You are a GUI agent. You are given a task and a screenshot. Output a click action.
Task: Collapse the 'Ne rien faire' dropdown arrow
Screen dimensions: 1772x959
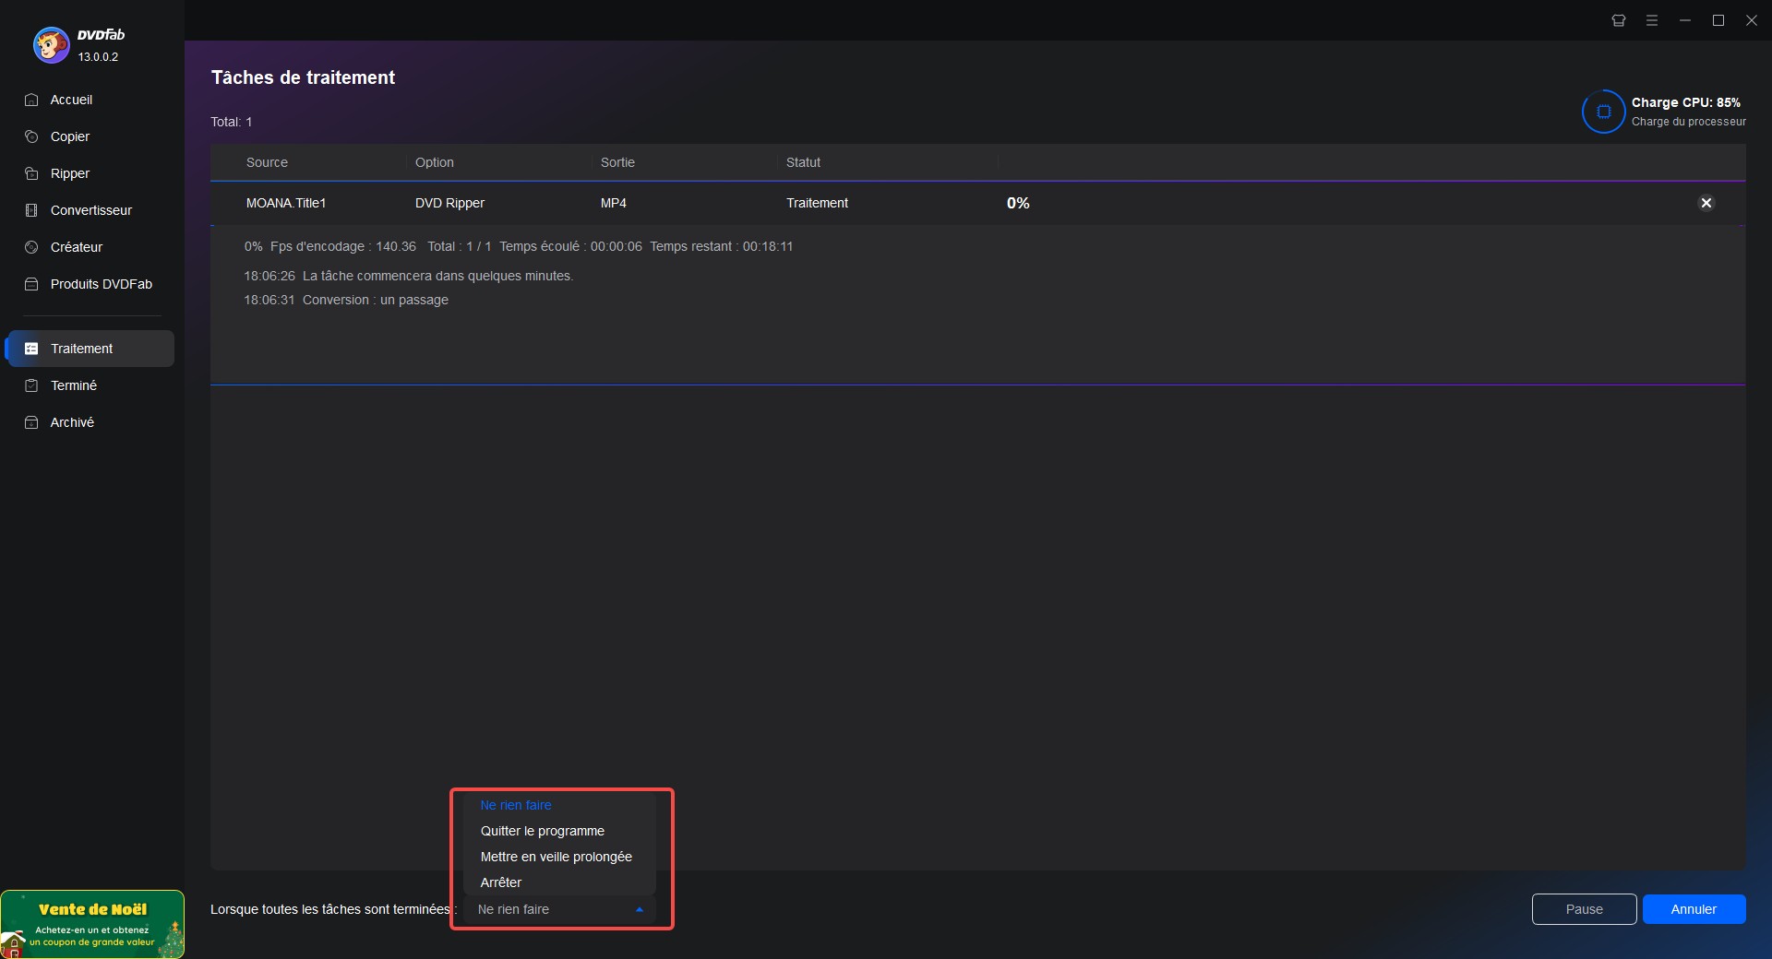[640, 909]
